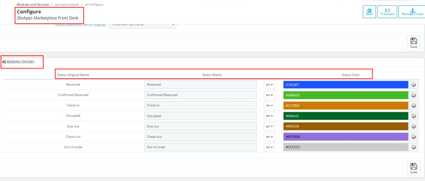Click the #1A53FF blue color field

(x=346, y=84)
